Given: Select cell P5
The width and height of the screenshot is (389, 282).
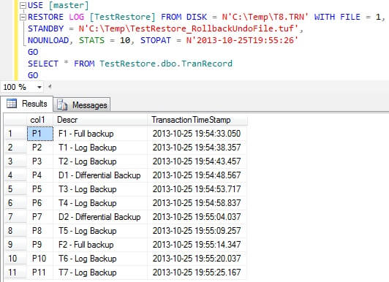Looking at the screenshot, I should coord(40,189).
